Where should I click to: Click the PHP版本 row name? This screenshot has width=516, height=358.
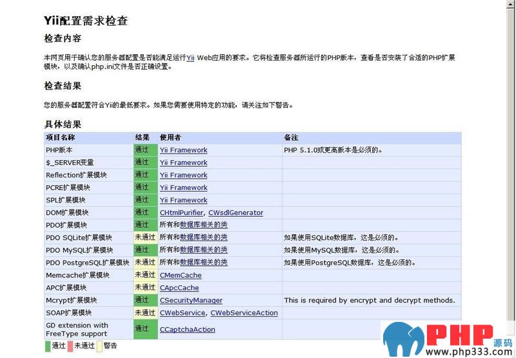(x=59, y=150)
